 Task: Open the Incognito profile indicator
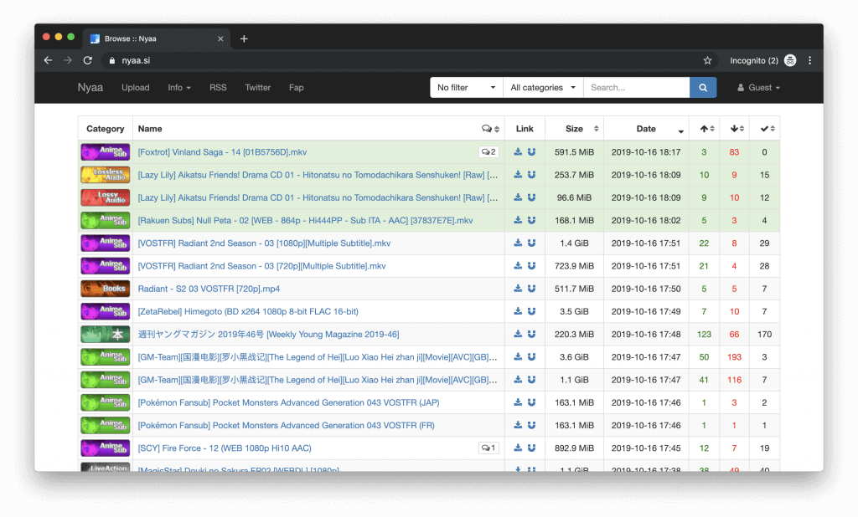point(762,61)
